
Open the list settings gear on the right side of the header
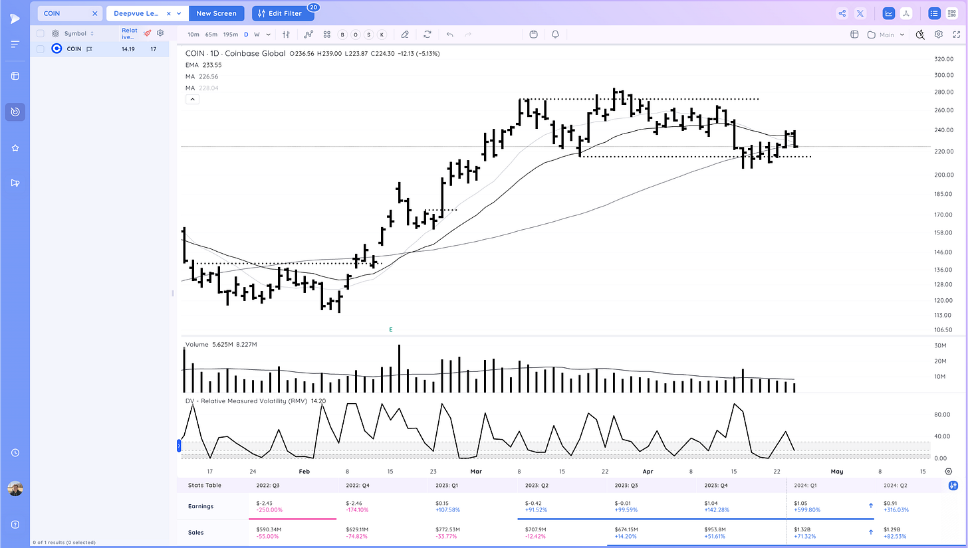coord(160,33)
